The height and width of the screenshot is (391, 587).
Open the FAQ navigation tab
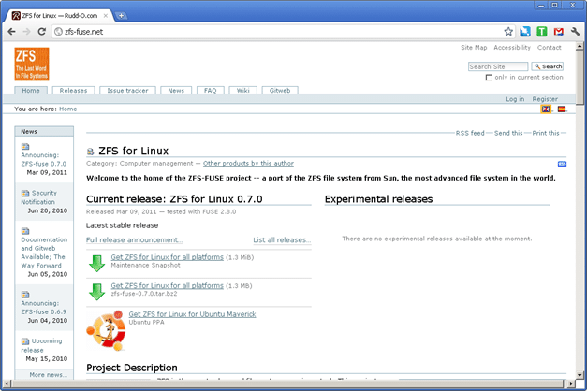(x=211, y=91)
